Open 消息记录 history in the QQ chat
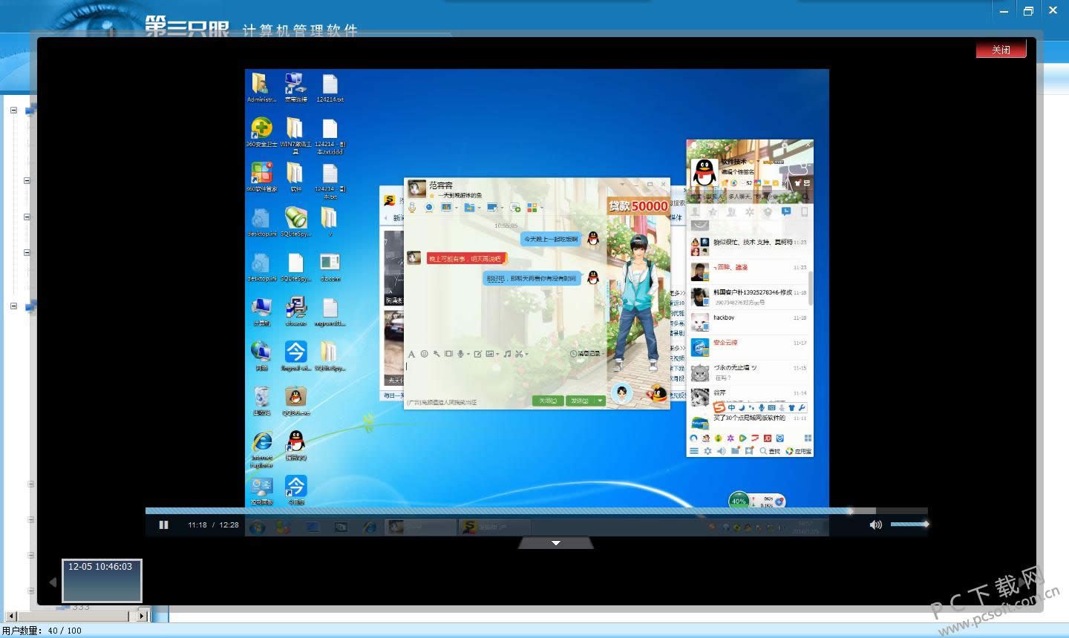This screenshot has width=1069, height=638. point(585,354)
